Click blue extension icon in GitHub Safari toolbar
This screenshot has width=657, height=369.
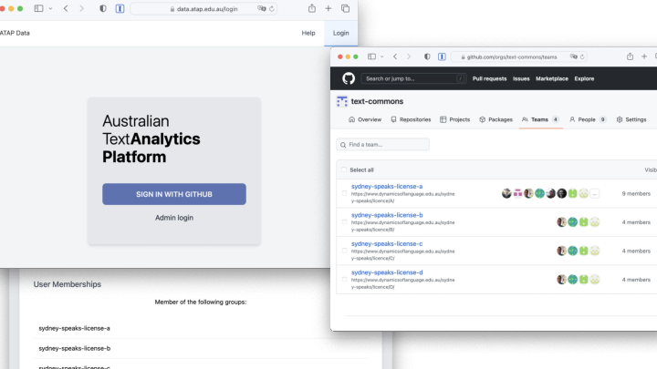point(442,56)
